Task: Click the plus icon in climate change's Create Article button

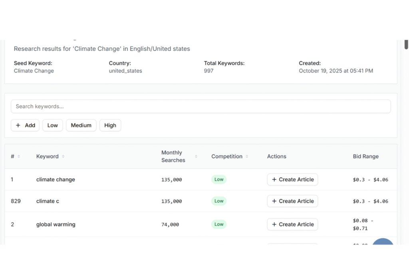Action: point(275,179)
